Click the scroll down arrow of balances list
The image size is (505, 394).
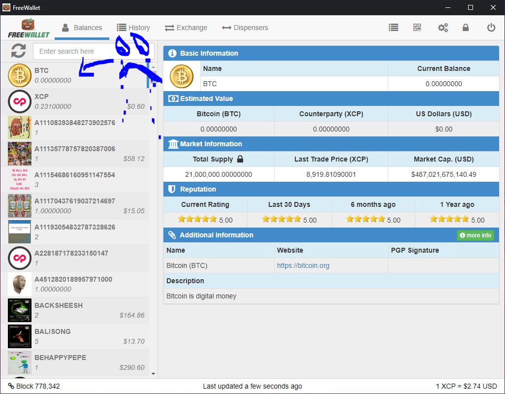coord(153,374)
